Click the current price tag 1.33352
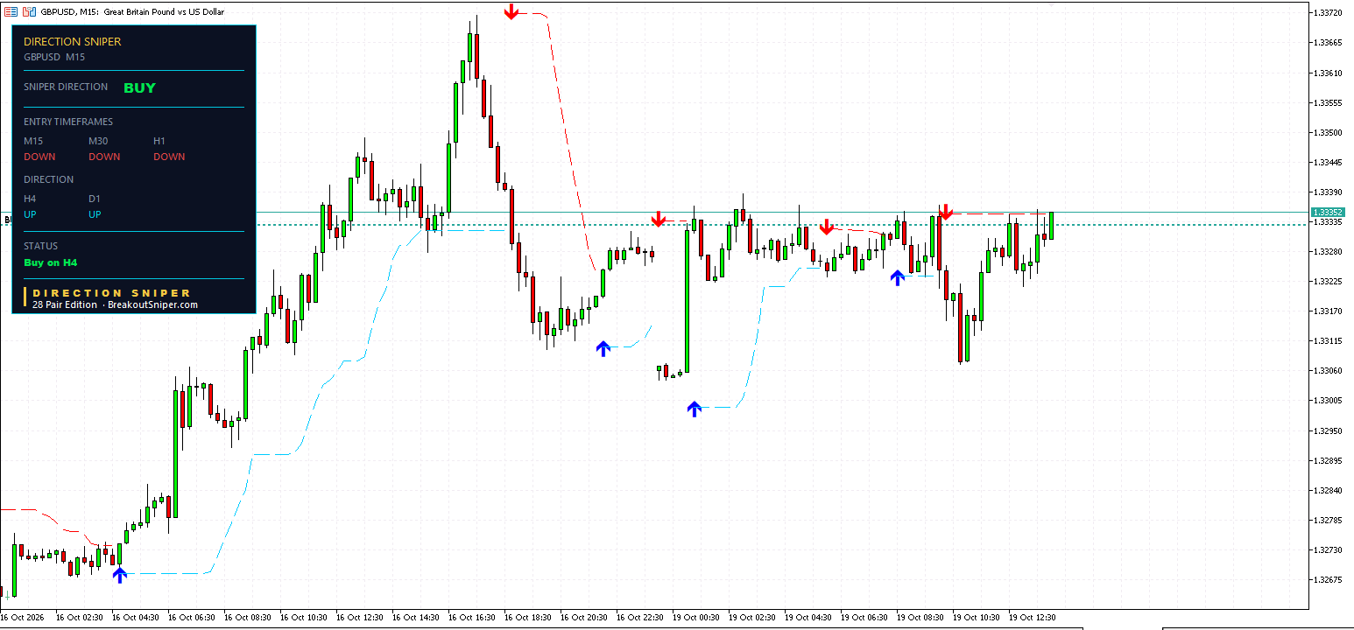This screenshot has height=630, width=1354. point(1328,213)
